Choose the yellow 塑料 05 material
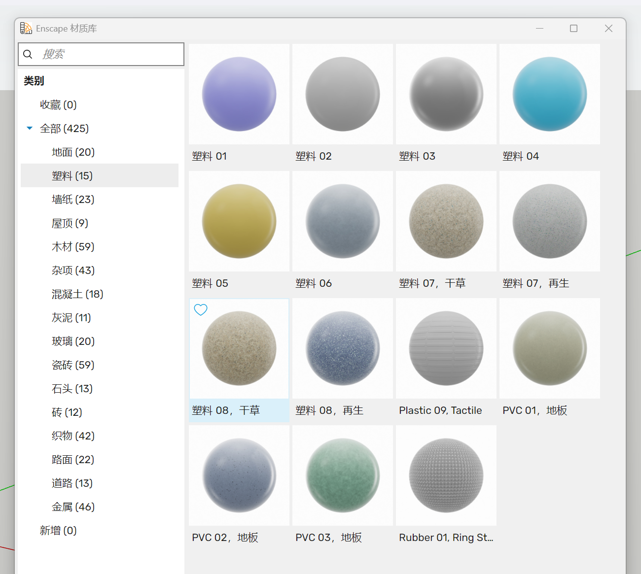The image size is (641, 574). (239, 221)
